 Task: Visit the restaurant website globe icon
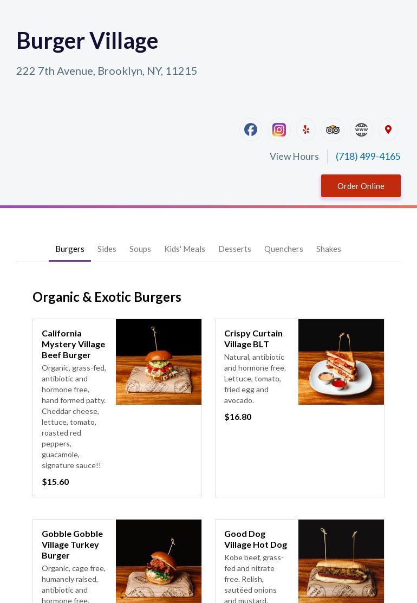(x=361, y=129)
